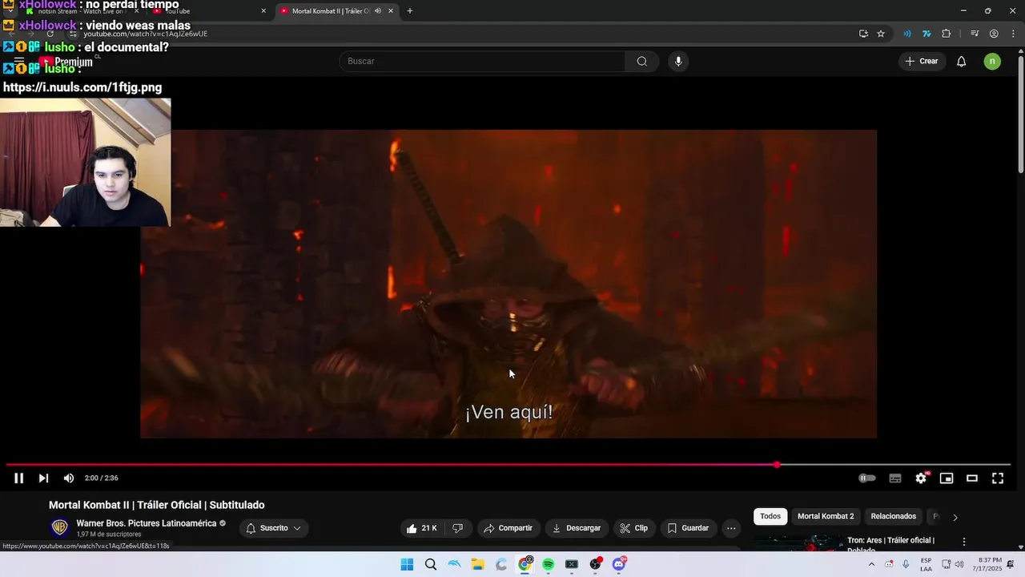Click the YouTube search field Buscar
This screenshot has height=577, width=1025.
[x=483, y=61]
